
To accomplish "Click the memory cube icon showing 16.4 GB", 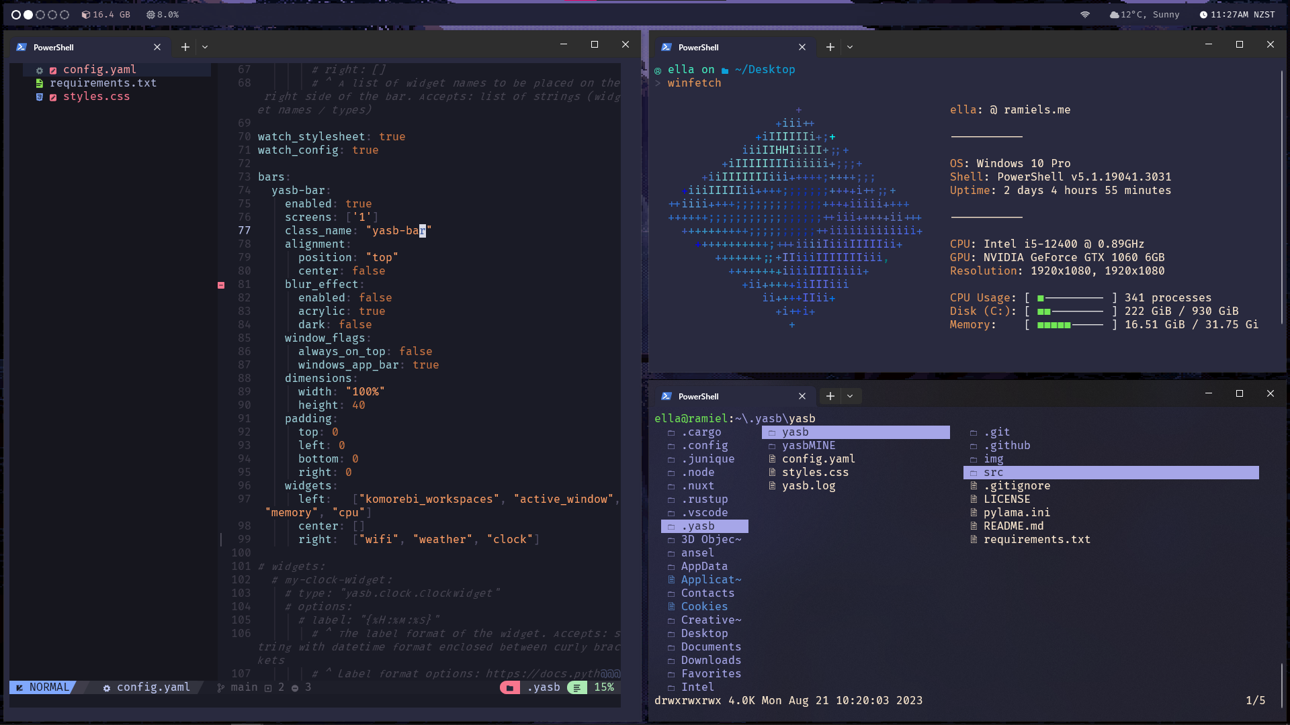I will coord(85,15).
